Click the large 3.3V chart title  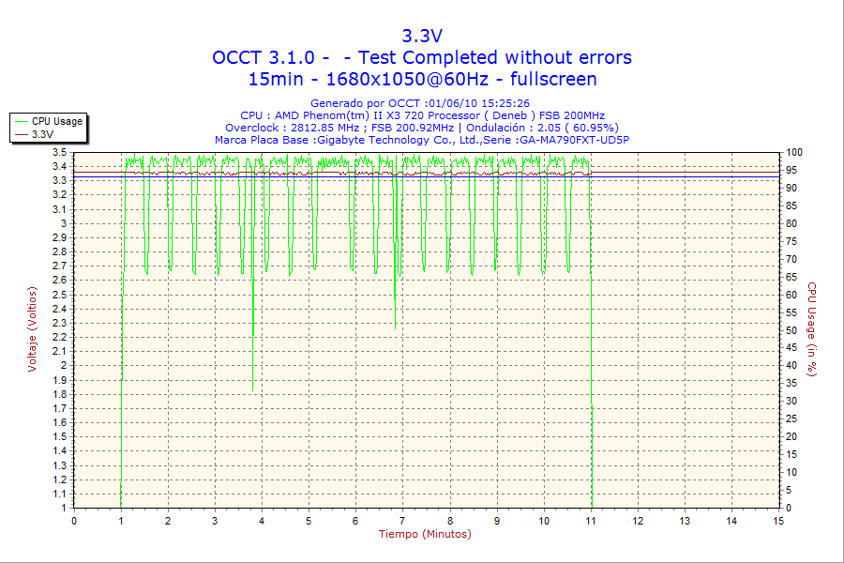point(422,36)
